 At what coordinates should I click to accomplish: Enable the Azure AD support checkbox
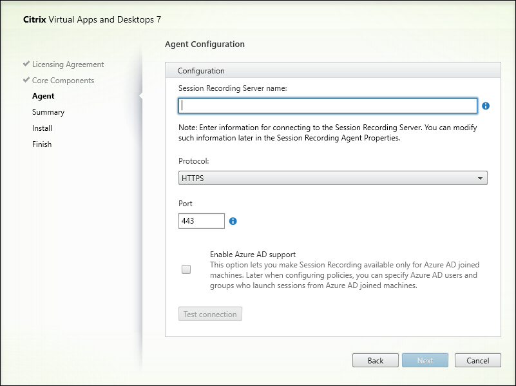click(186, 270)
